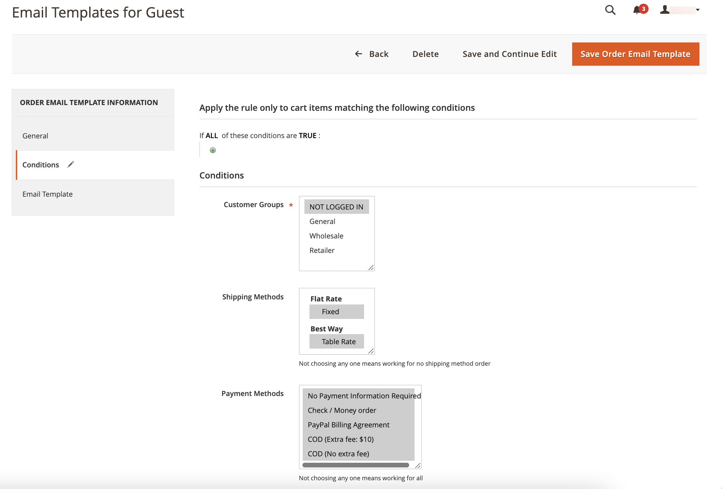Open the TRUE condition value dropdown
The width and height of the screenshot is (722, 489).
tap(307, 135)
